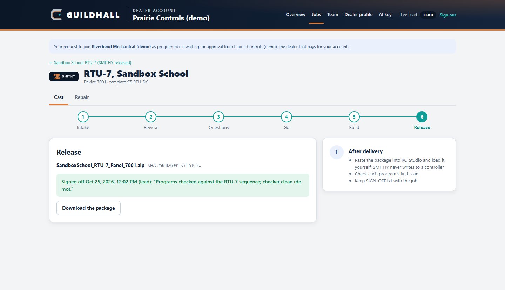Image resolution: width=505 pixels, height=290 pixels.
Task: Go to step 3 Questions circle
Action: 218,117
